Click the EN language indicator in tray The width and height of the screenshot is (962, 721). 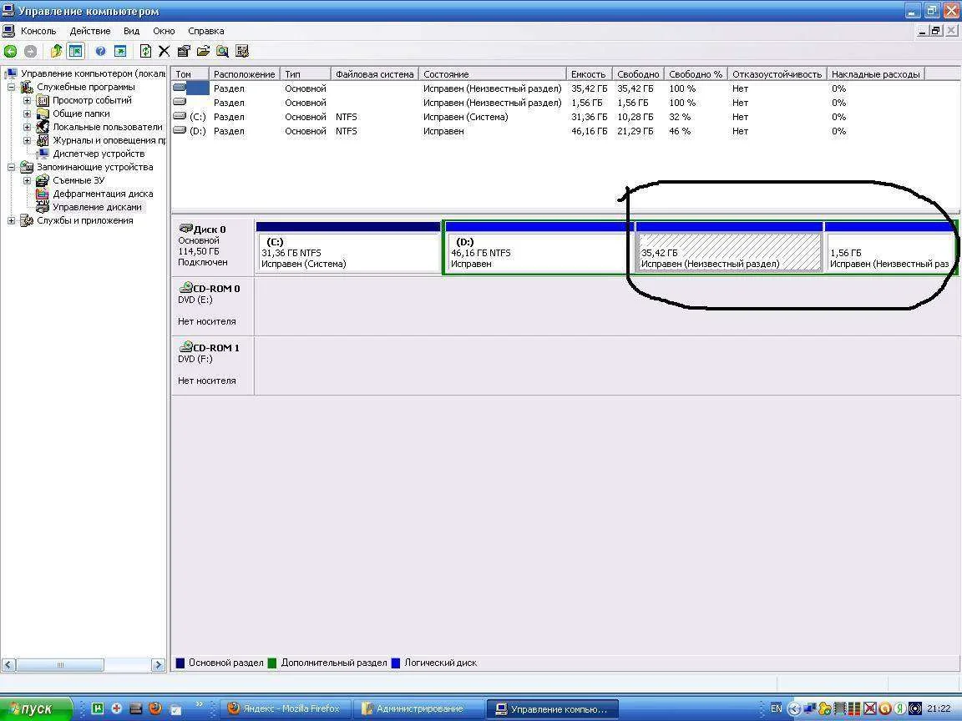776,708
